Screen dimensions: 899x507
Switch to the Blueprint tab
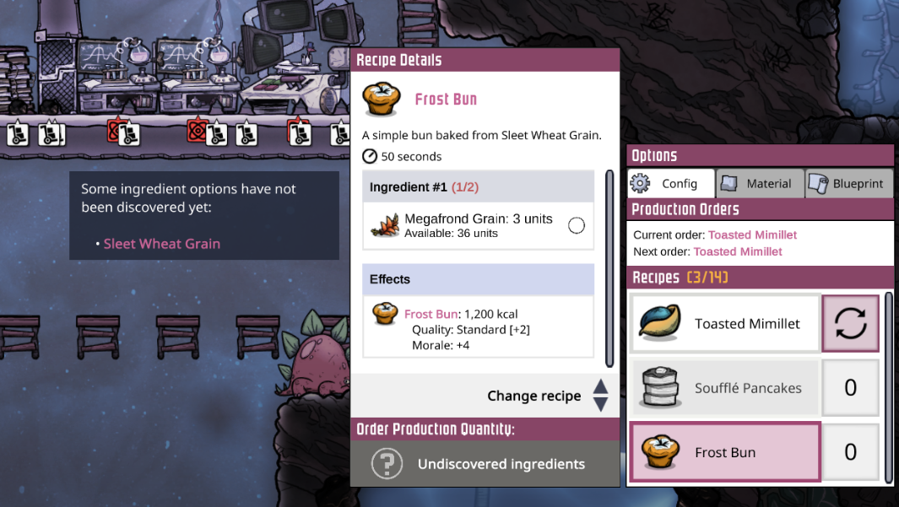[x=848, y=183]
